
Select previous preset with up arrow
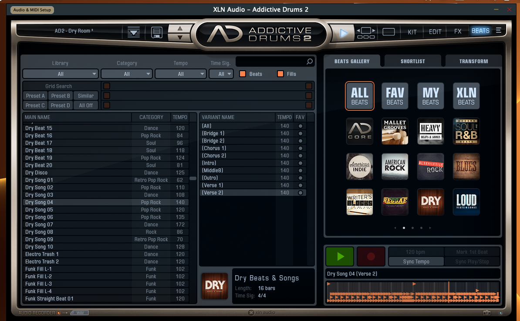point(180,28)
